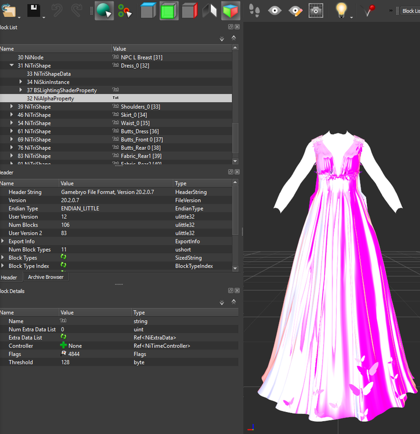Expand the 39 NiTriShape node

tap(12, 106)
